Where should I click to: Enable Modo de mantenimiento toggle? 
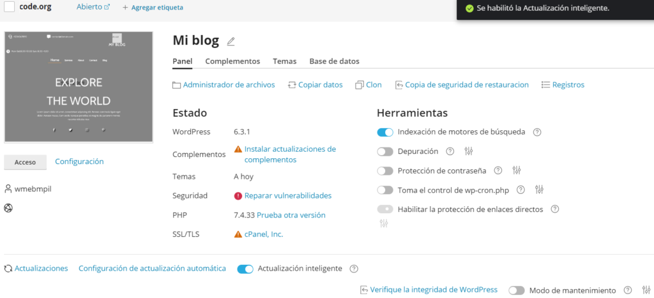tap(516, 290)
